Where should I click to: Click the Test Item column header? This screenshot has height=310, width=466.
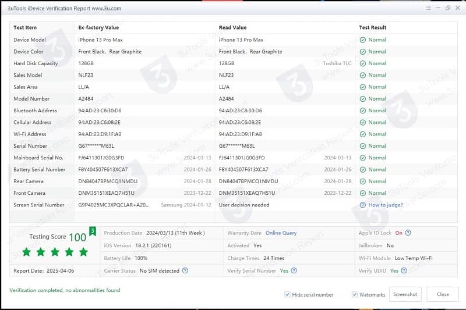click(x=25, y=27)
